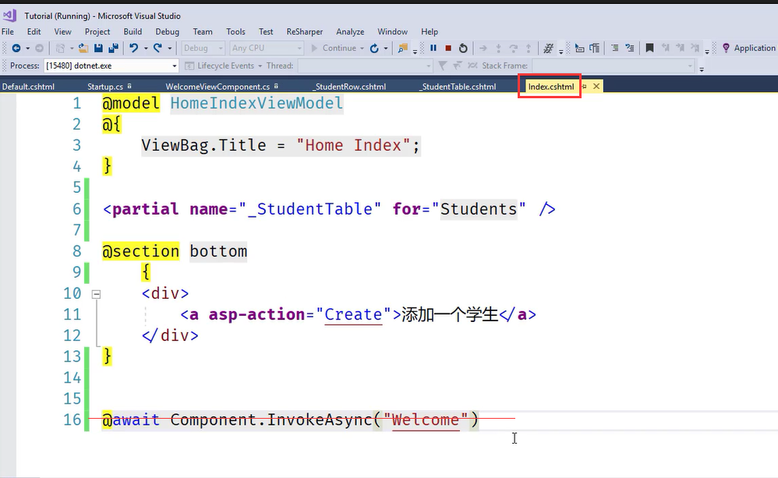The width and height of the screenshot is (778, 478).
Task: Stop debugging with the red square icon
Action: pos(448,48)
